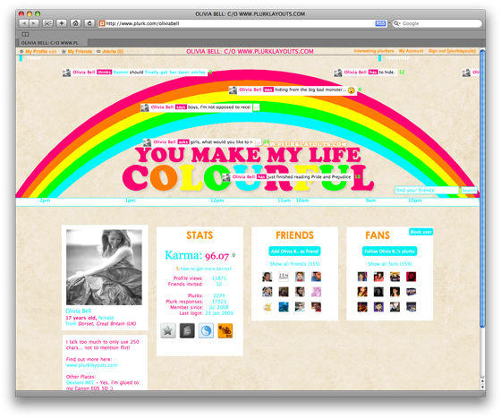
Task: Open Deviant ART link in bio
Action: (x=80, y=382)
